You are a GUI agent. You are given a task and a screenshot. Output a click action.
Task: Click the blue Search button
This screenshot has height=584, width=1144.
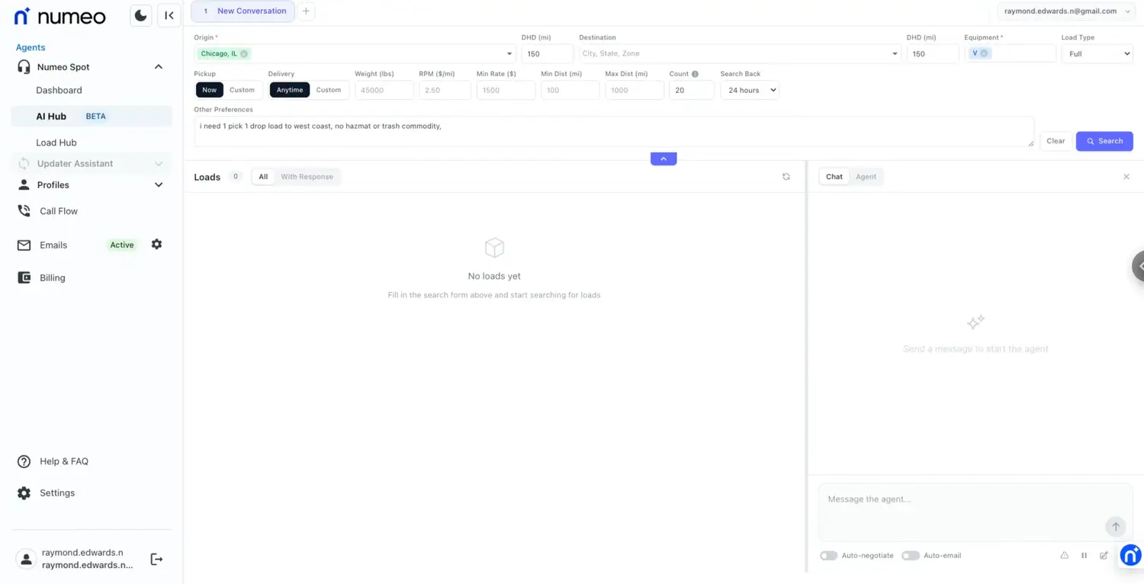[x=1104, y=141]
